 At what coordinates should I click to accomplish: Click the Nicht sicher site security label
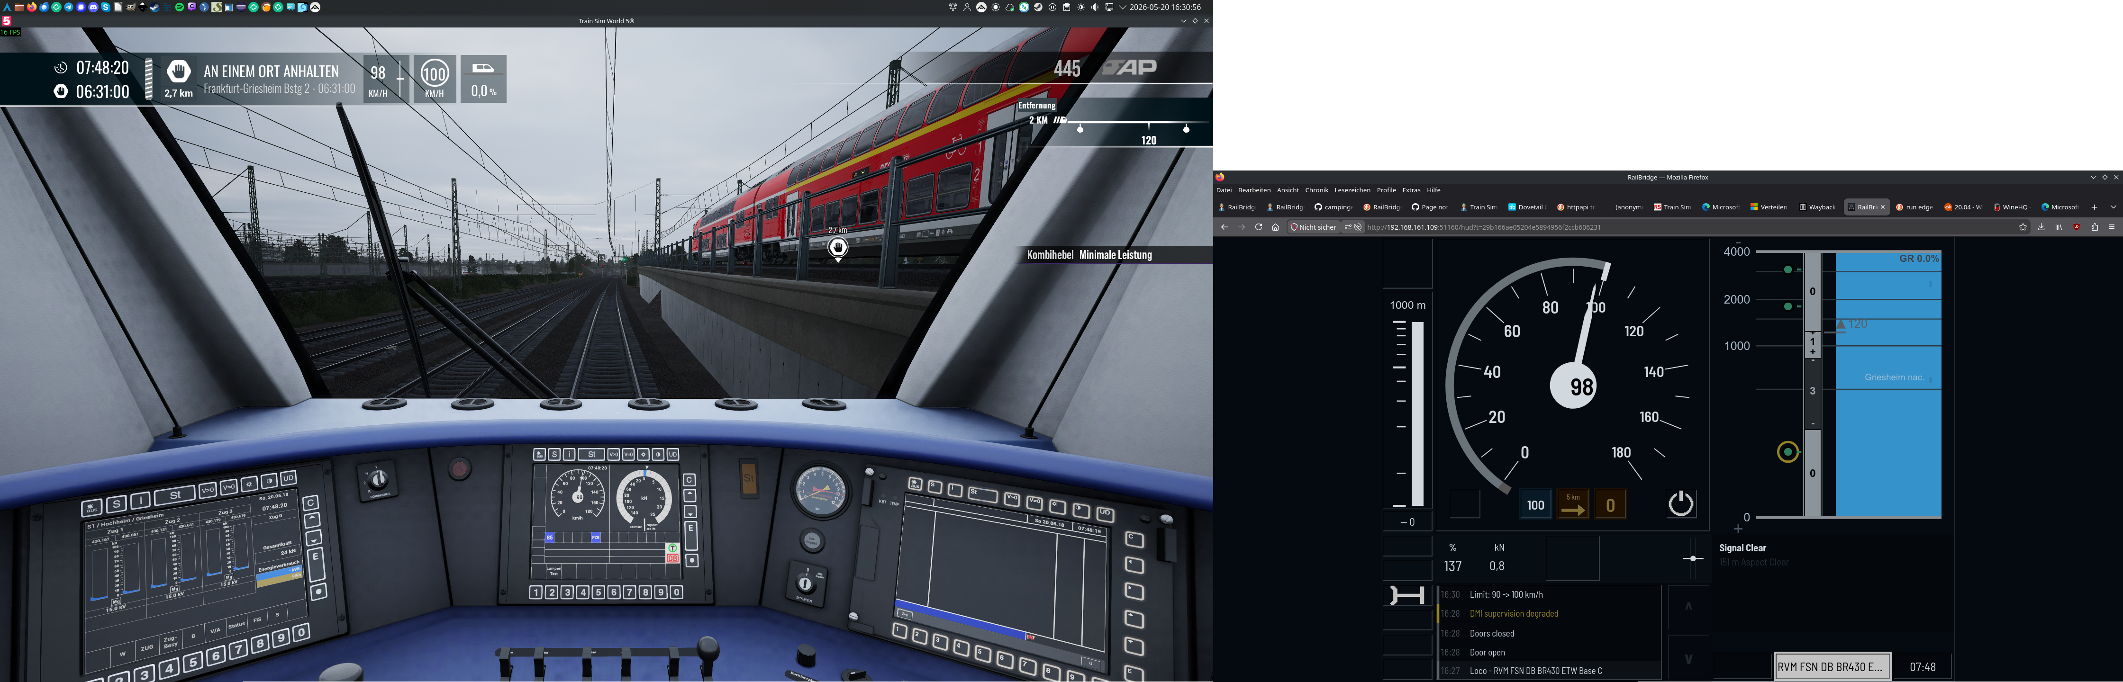coord(1318,227)
